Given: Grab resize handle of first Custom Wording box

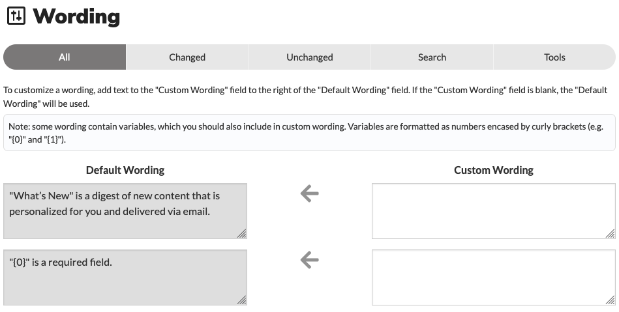Looking at the screenshot, I should [x=611, y=233].
